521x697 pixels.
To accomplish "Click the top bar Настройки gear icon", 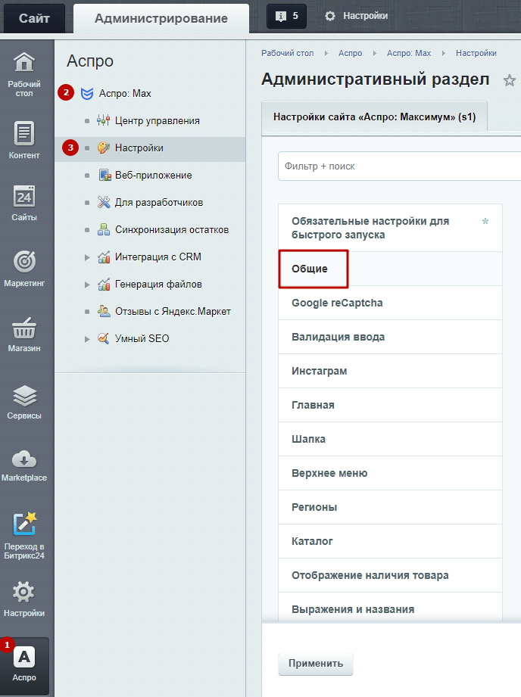I will [x=329, y=16].
